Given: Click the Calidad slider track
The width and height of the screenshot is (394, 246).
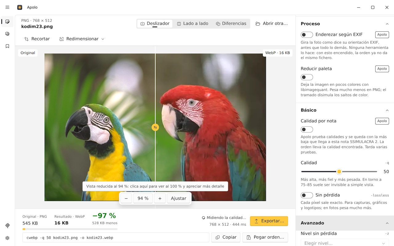Looking at the screenshot, I should click(x=339, y=172).
